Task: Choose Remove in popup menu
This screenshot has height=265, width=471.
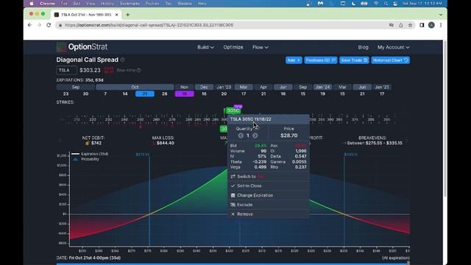Action: (x=268, y=214)
